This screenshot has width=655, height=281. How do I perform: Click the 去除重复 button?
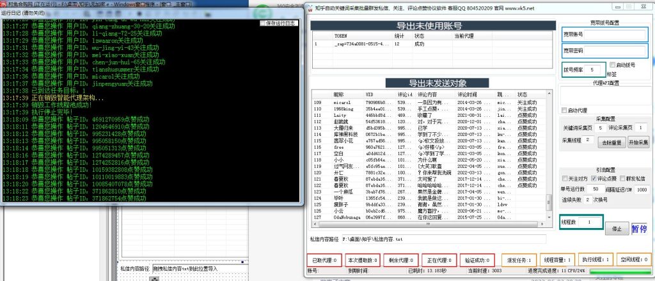[612, 142]
